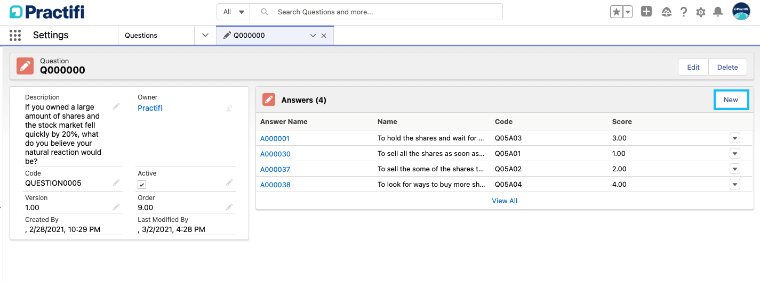Image resolution: width=760 pixels, height=282 pixels.
Task: Open the user profile avatar
Action: pyautogui.click(x=741, y=11)
